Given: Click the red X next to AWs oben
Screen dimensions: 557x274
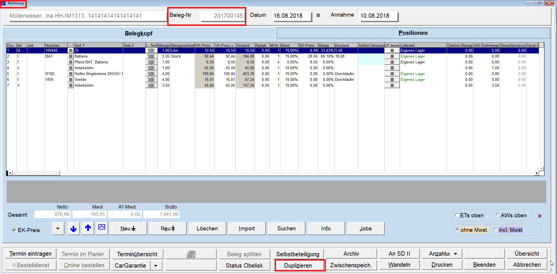Looking at the screenshot, I should (x=540, y=216).
